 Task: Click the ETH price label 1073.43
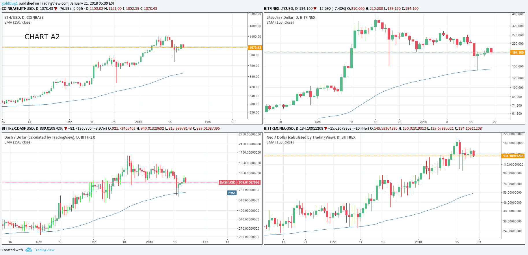[x=255, y=48]
